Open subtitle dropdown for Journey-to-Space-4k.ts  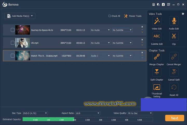pyautogui.click(x=122, y=30)
